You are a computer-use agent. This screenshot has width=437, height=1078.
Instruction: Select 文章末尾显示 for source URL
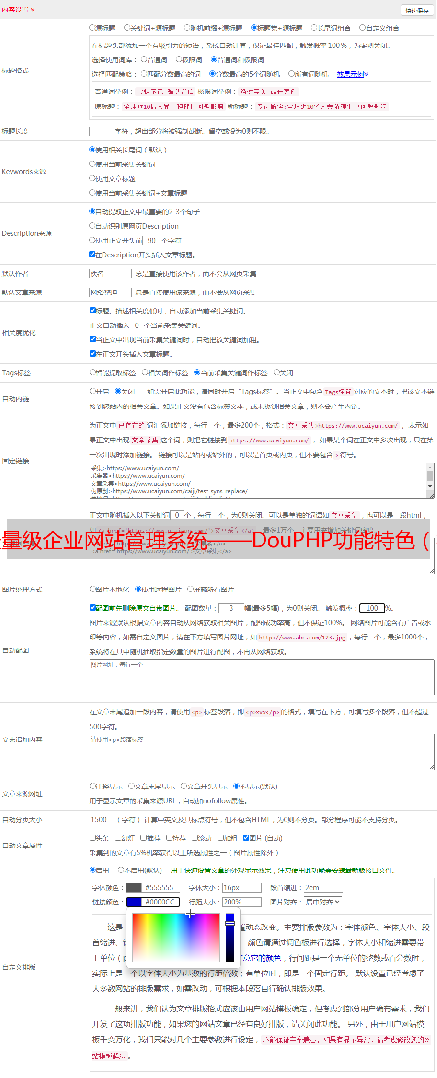(x=131, y=786)
